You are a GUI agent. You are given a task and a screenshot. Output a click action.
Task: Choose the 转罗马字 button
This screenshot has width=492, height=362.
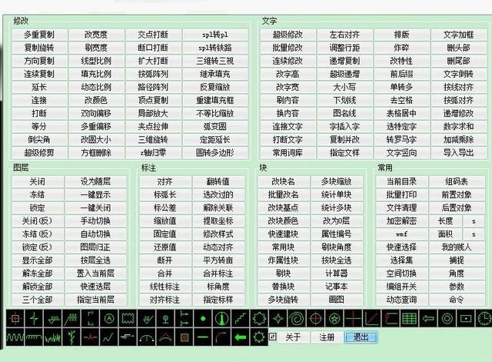pos(401,140)
